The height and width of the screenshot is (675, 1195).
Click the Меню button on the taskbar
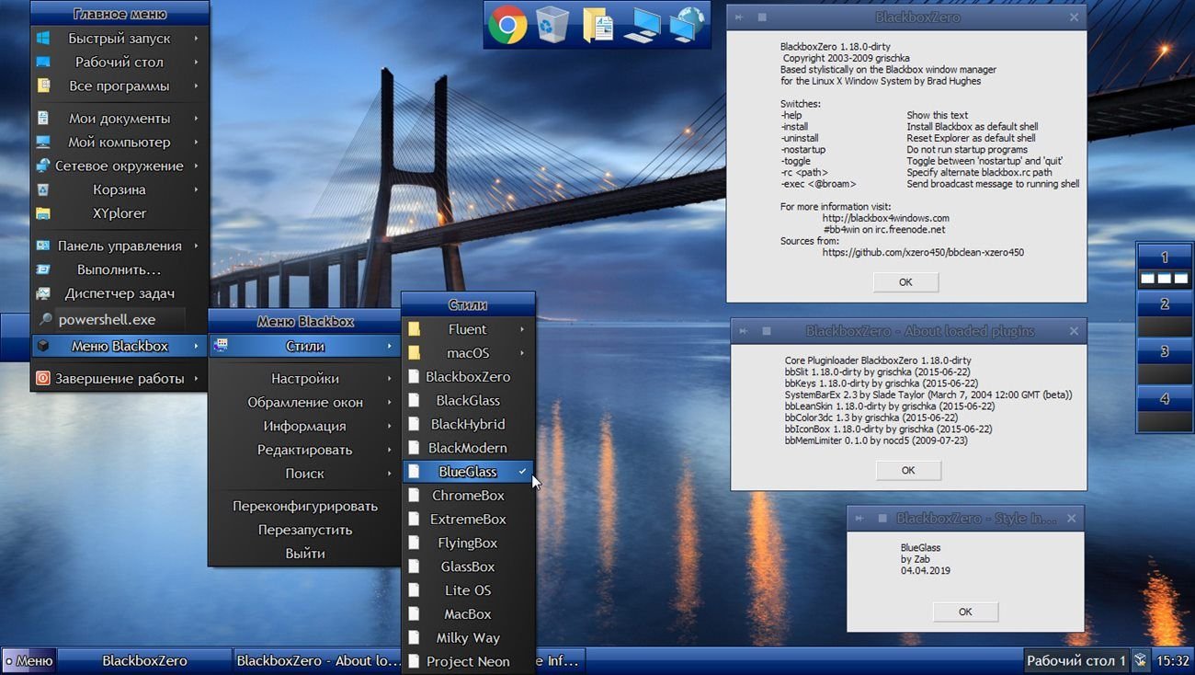(x=29, y=660)
